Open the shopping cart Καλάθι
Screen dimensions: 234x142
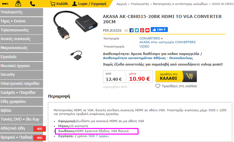coord(59,4)
